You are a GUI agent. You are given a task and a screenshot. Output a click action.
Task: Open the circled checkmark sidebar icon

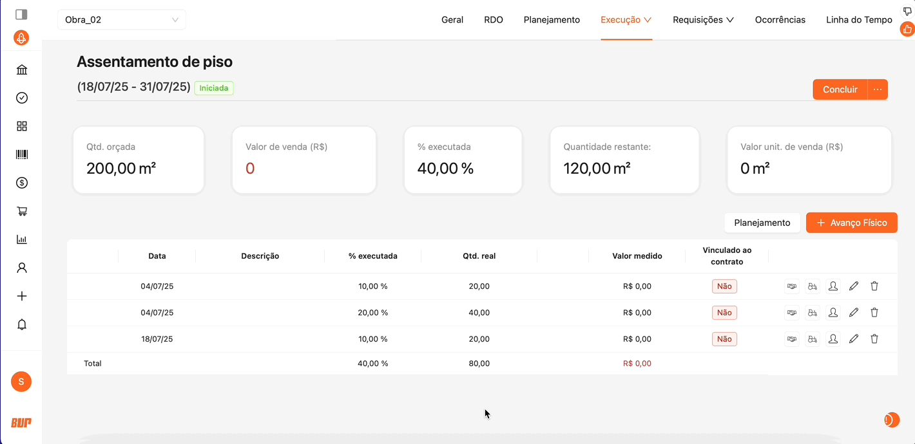point(22,98)
